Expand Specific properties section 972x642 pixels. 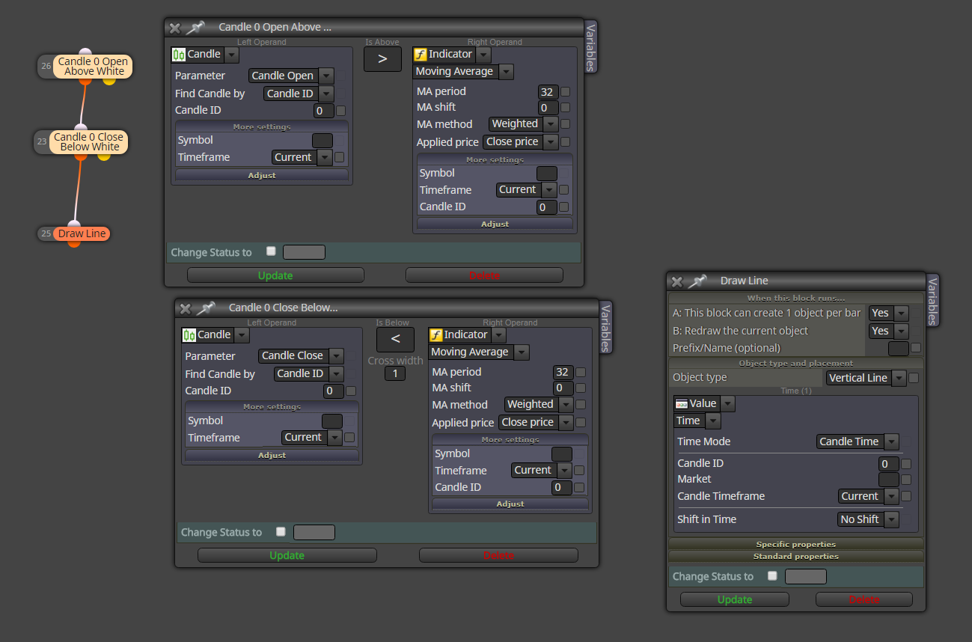796,544
